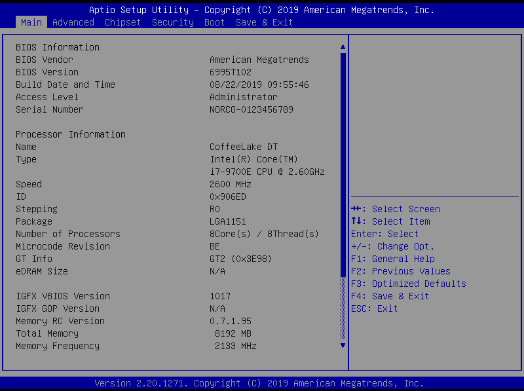Go to the Security tab
The image size is (524, 391).
point(173,22)
